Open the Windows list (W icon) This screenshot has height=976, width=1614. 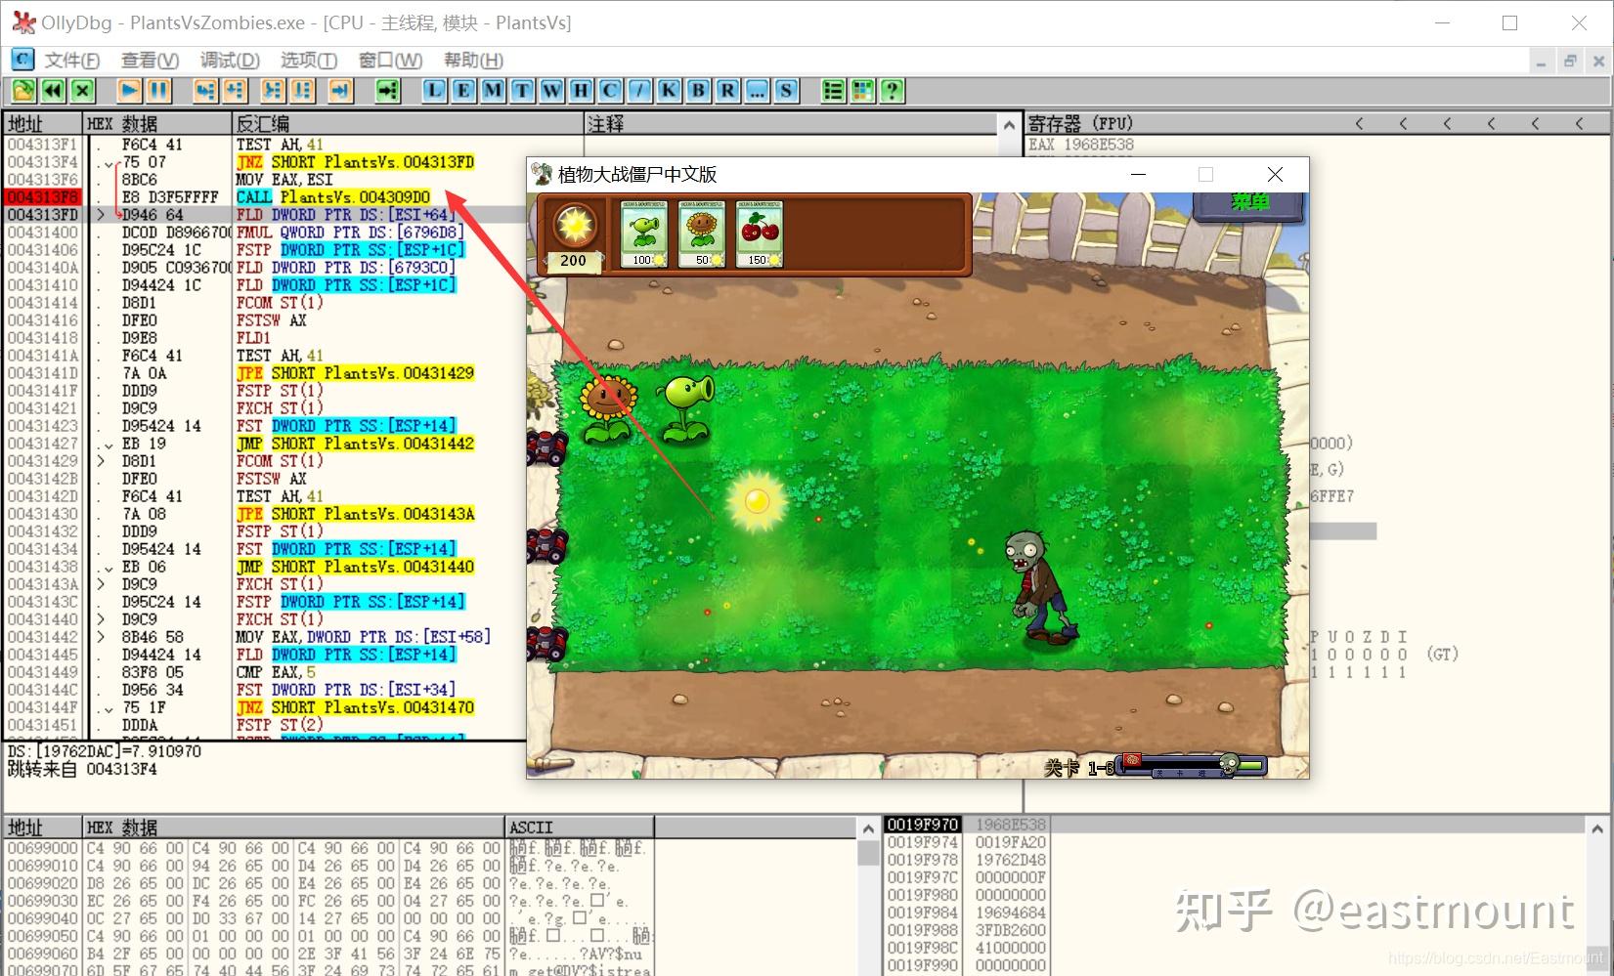coord(550,90)
